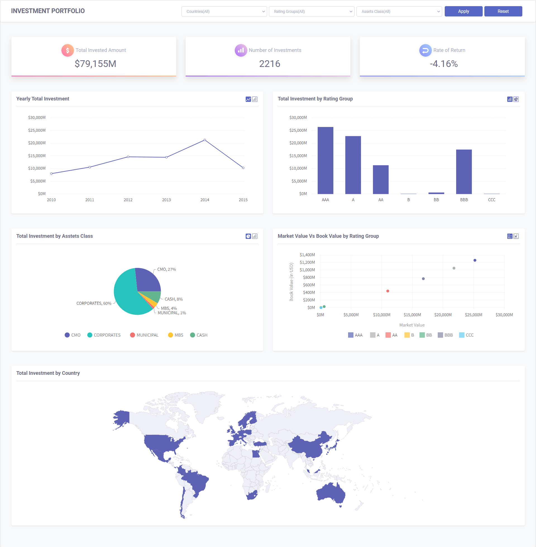Select the AAA legend item in rating group chart
This screenshot has height=547, width=536.
point(354,335)
